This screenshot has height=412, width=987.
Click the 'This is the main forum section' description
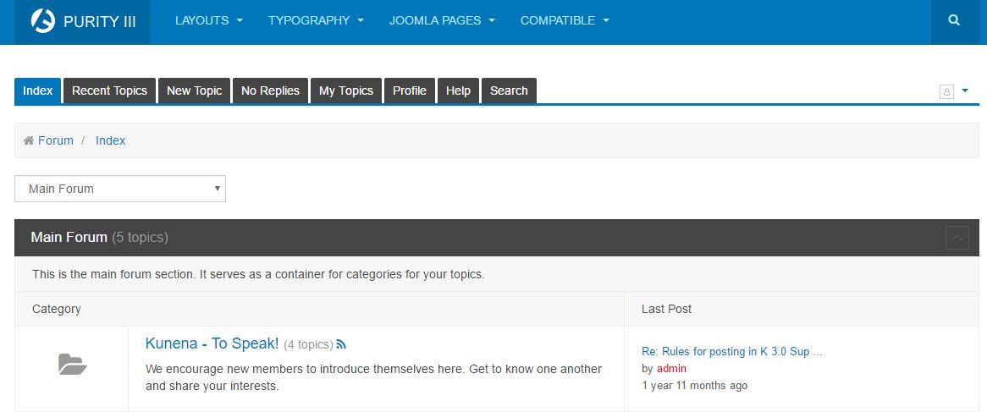(258, 274)
